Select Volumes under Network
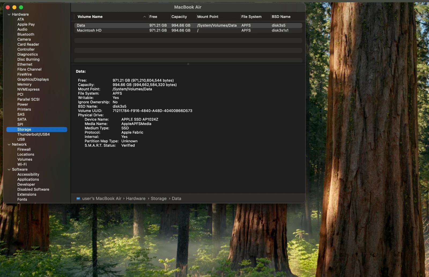429x277 pixels. coord(25,159)
